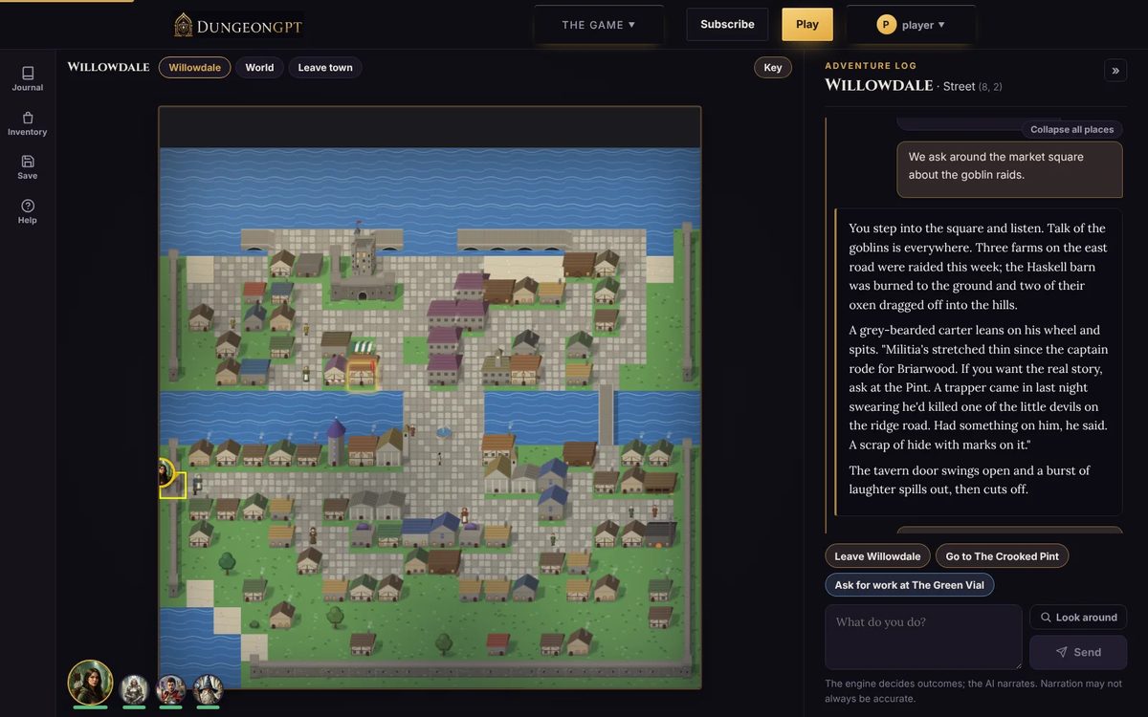Click Leave town above the map
Viewport: 1148px width, 717px height.
325,68
